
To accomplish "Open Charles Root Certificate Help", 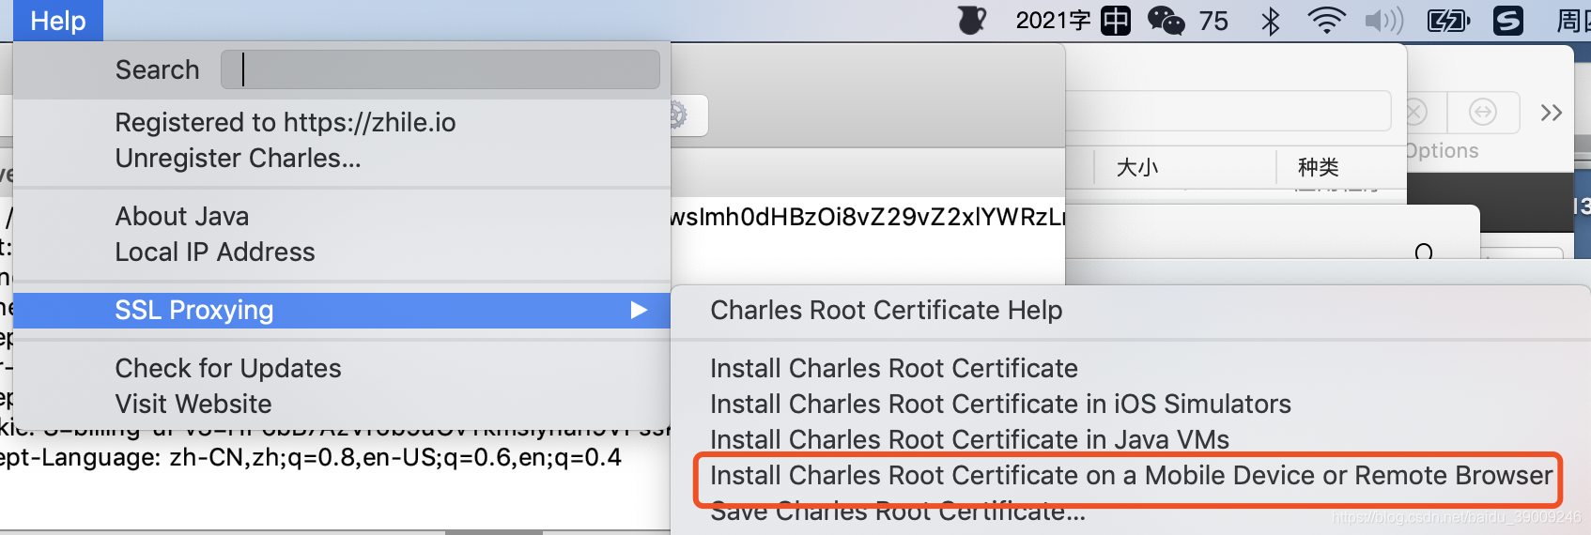I will 886,310.
